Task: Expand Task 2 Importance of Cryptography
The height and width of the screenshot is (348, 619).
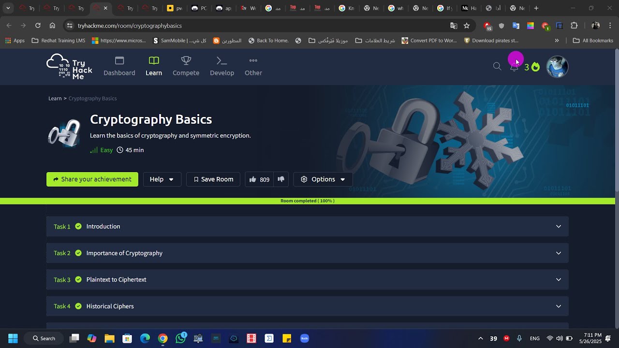Action: (308, 253)
